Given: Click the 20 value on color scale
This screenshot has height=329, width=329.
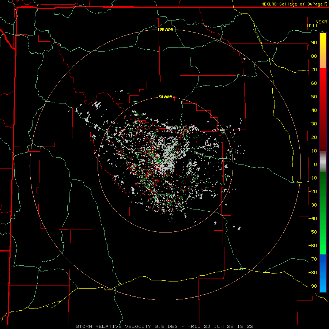Looking at the screenshot, I should [314, 137].
